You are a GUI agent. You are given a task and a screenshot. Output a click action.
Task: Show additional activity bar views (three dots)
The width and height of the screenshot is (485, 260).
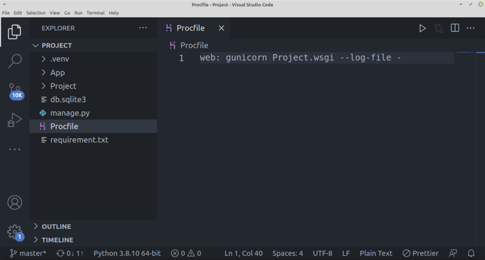[15, 149]
